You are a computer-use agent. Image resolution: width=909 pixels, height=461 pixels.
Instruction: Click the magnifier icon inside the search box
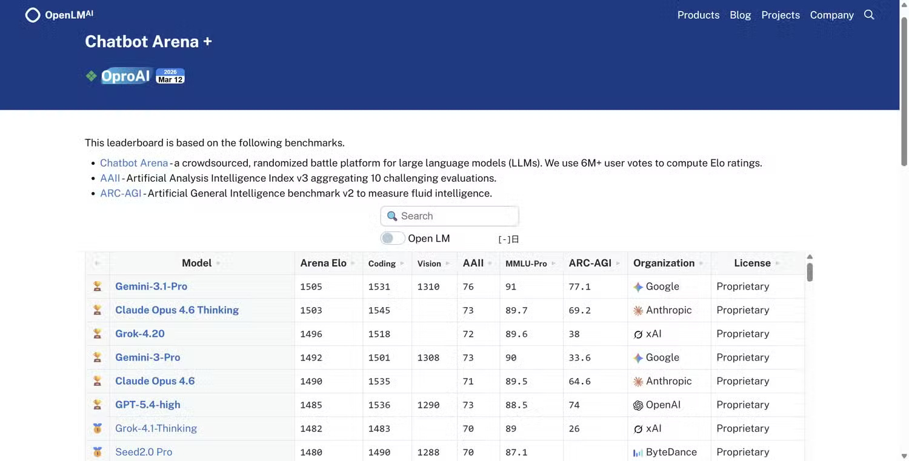tap(392, 216)
